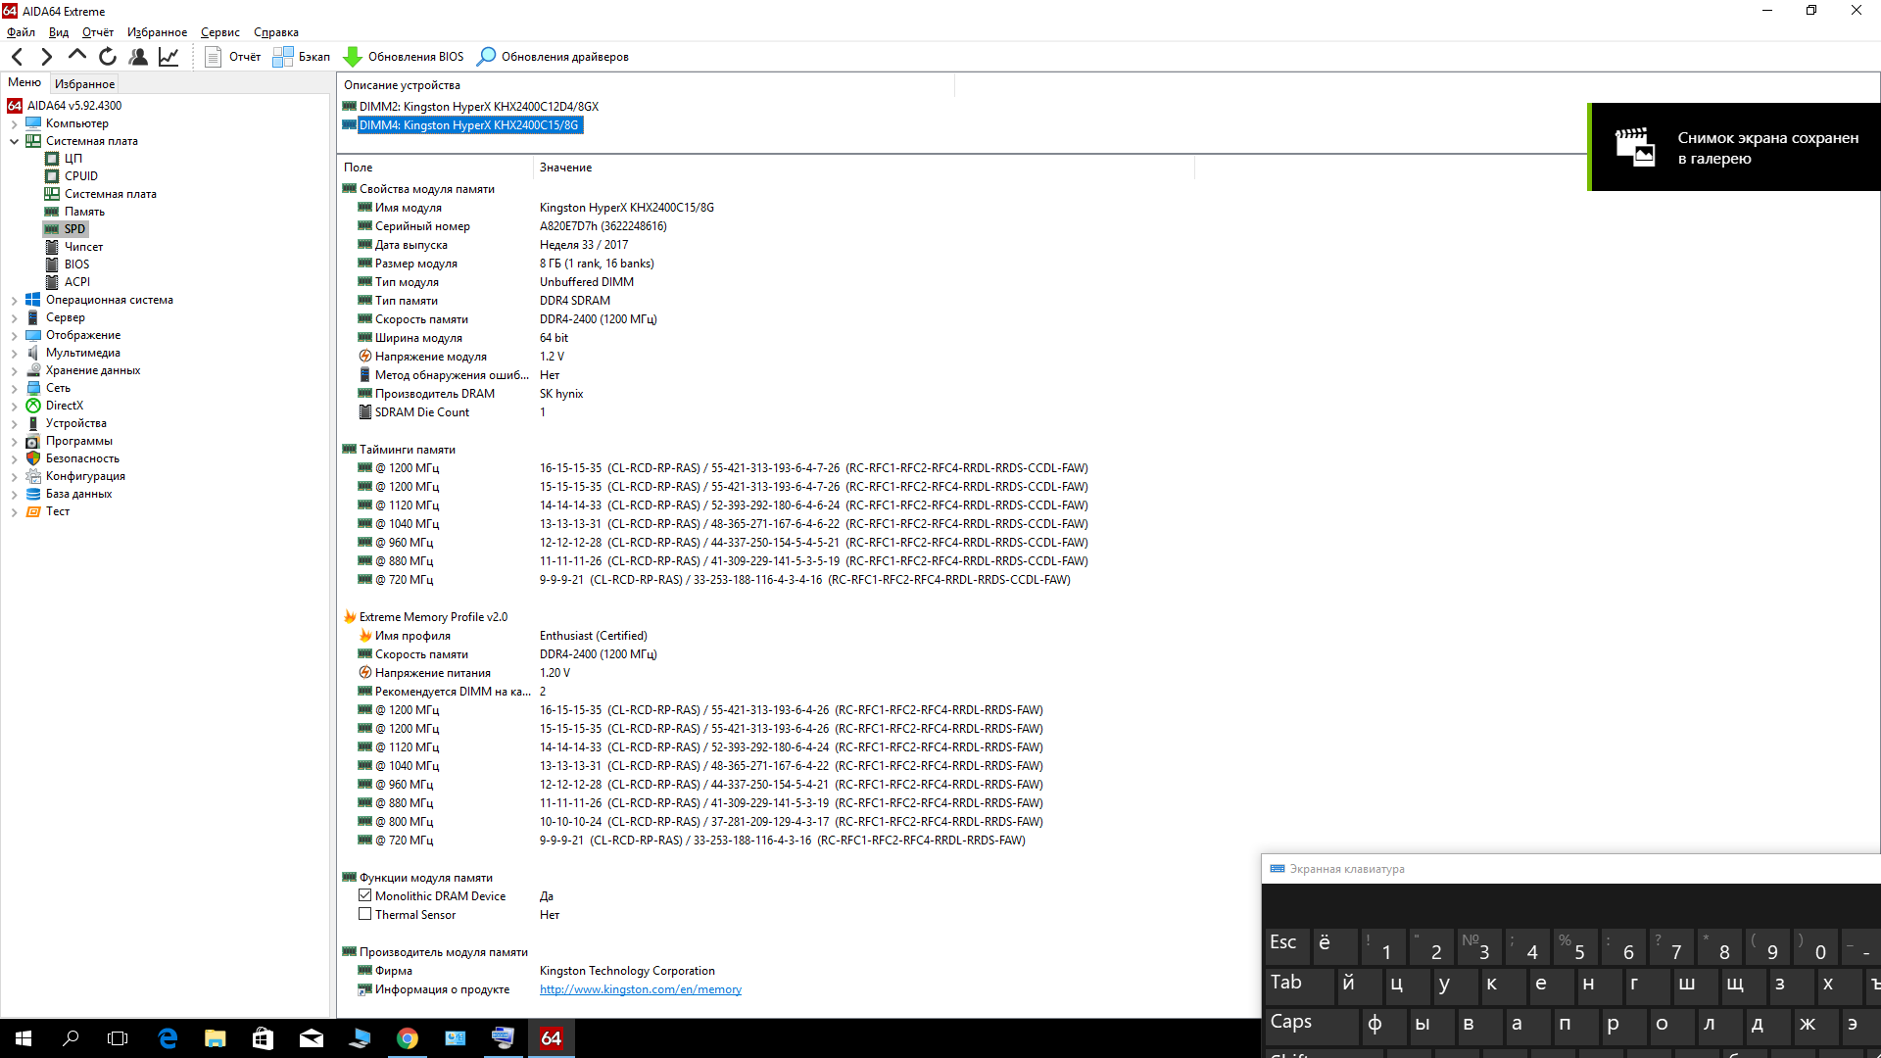Click the Отчёт report toolbar button
Image resolution: width=1881 pixels, height=1058 pixels.
point(233,57)
